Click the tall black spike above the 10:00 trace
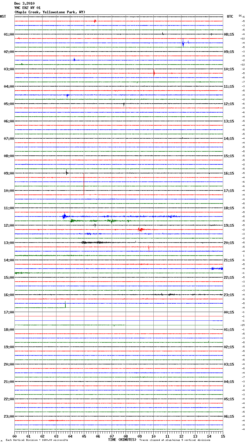The image size is (246, 444). tap(84, 184)
